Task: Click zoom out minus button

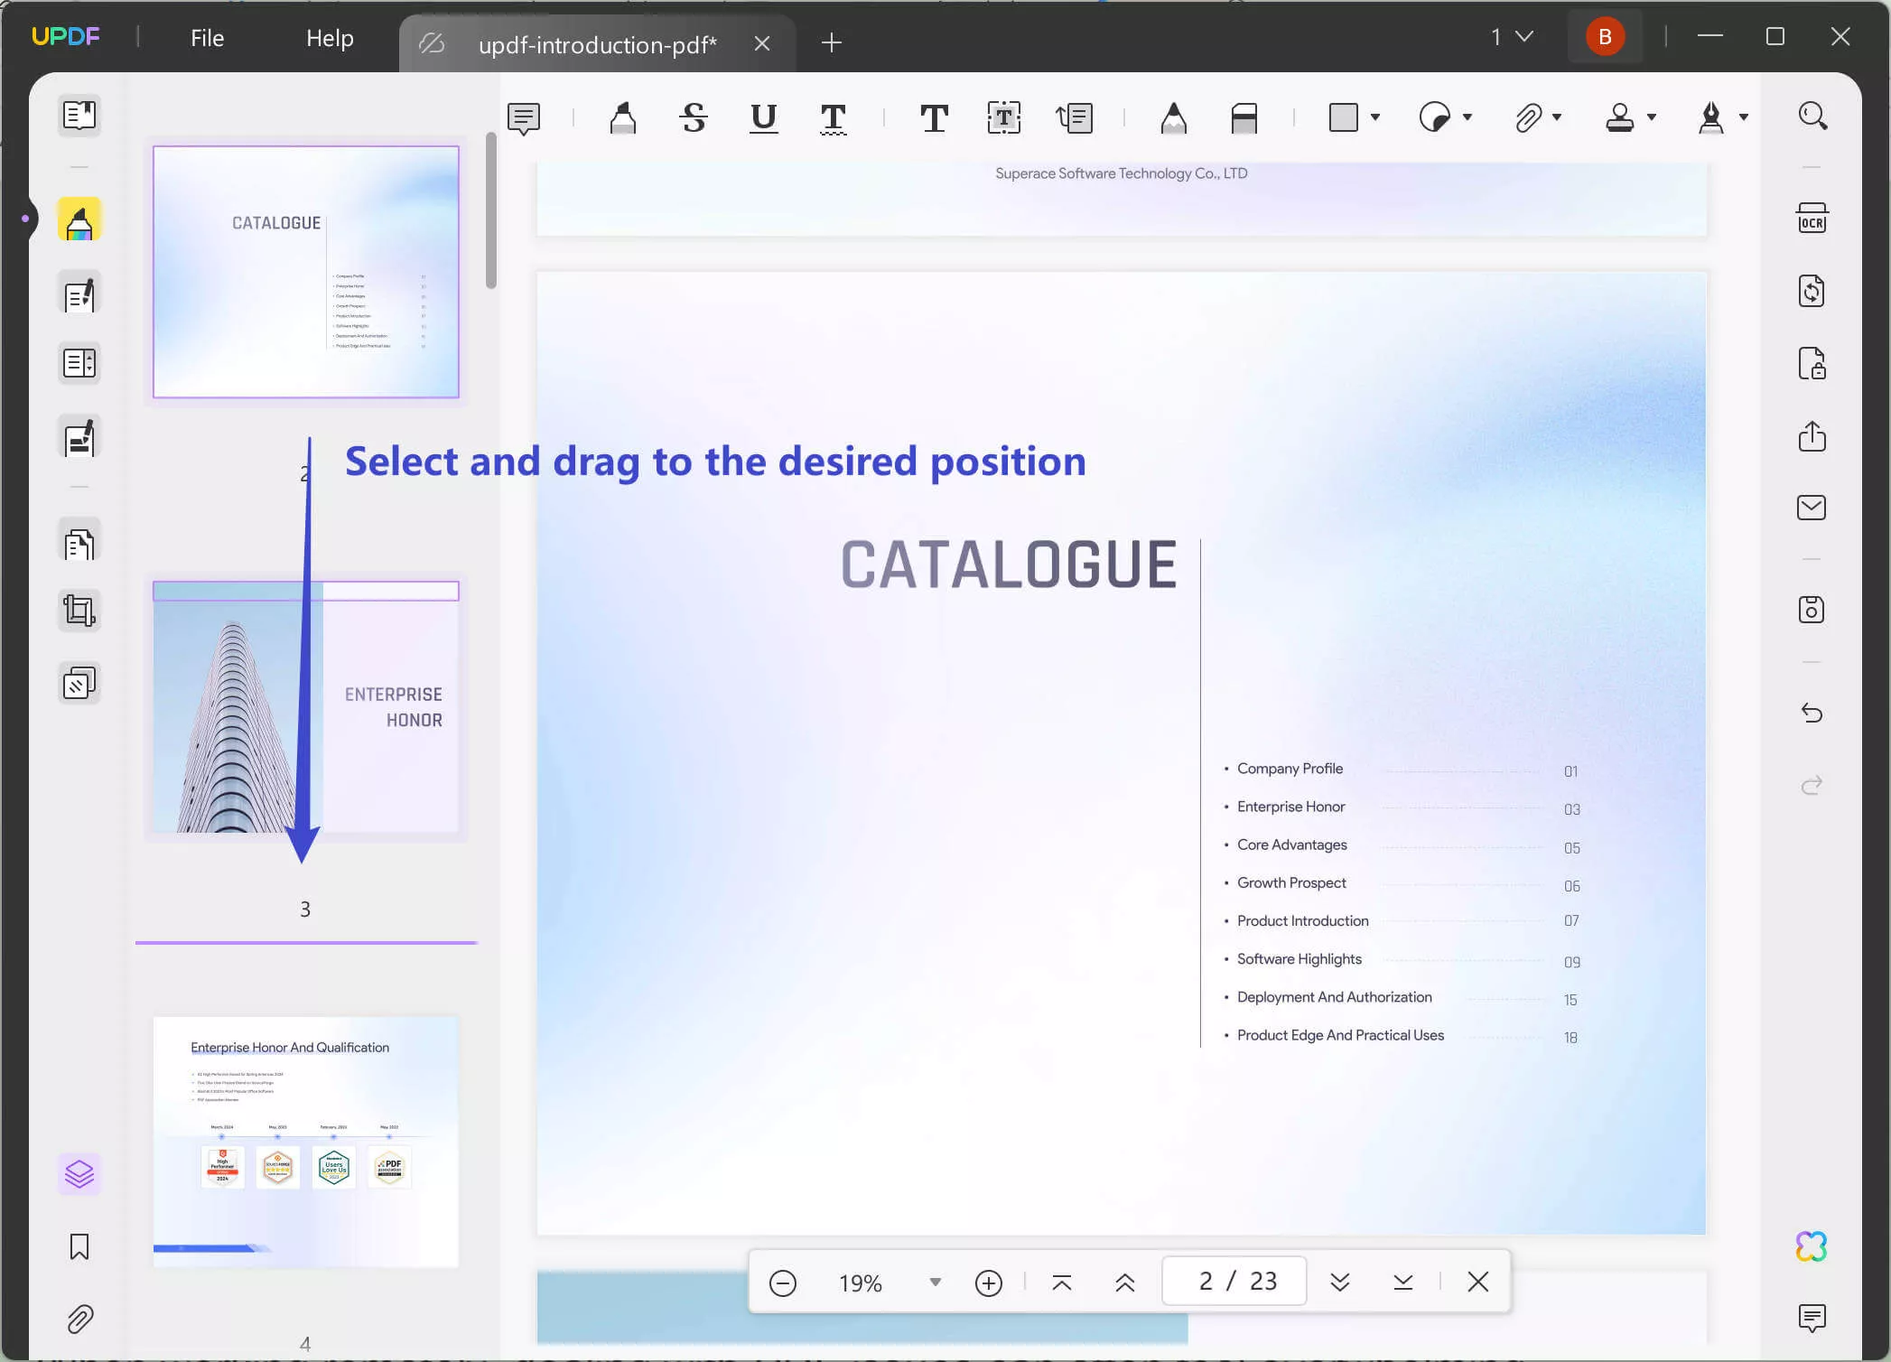Action: 783,1282
